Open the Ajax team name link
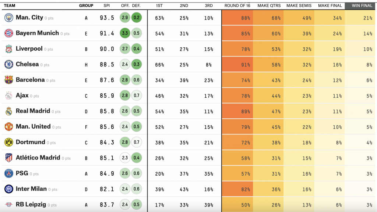 coord(22,96)
